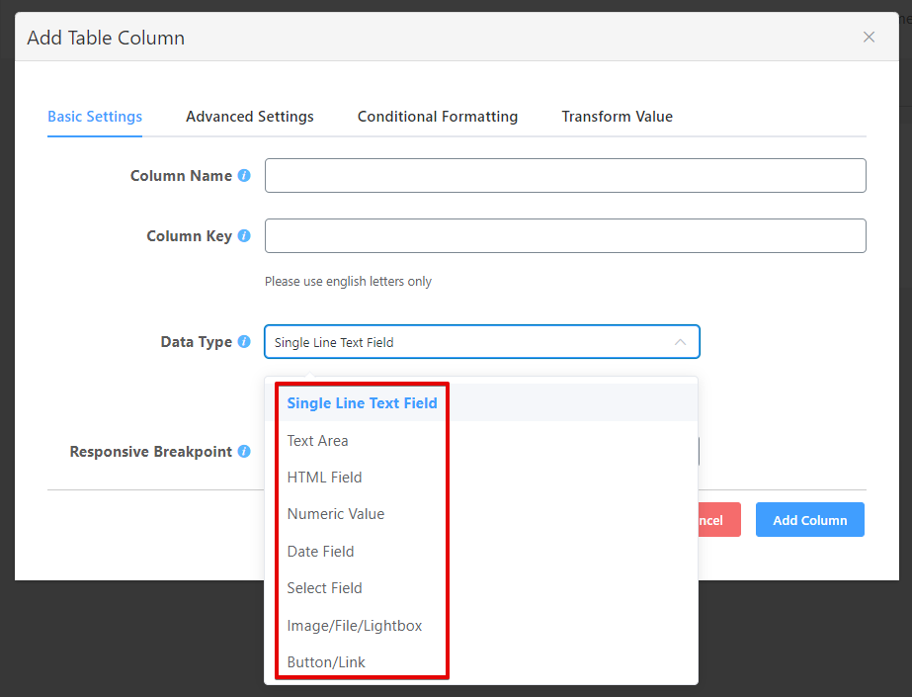Select HTML Field option
Viewport: 912px width, 697px height.
tap(325, 478)
